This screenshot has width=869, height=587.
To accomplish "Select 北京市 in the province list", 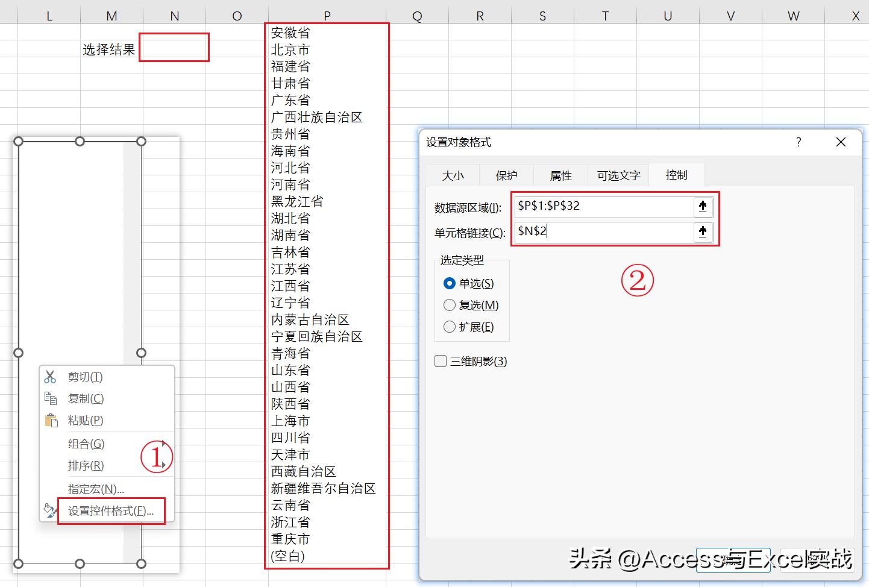I will (290, 49).
